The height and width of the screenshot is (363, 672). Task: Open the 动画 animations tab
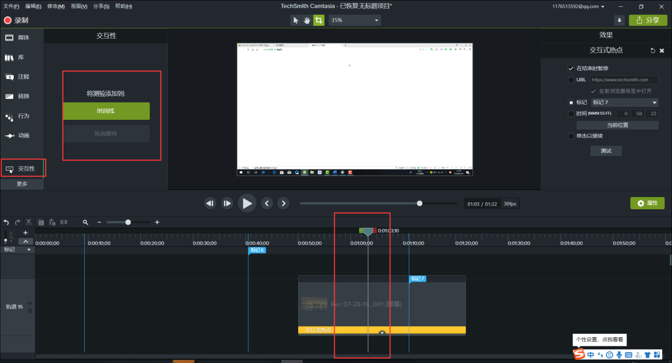[22, 135]
